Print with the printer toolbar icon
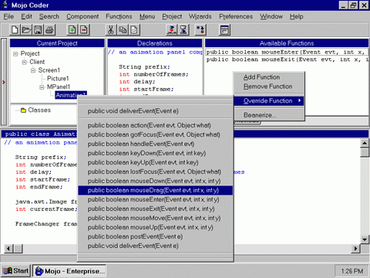This screenshot has height=278, width=370. coord(50,30)
